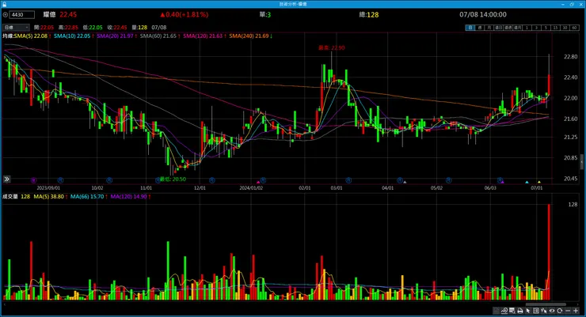Click the SMA(20) 21.97 moving average label
Image resolution: width=586 pixels, height=317 pixels.
(116, 36)
